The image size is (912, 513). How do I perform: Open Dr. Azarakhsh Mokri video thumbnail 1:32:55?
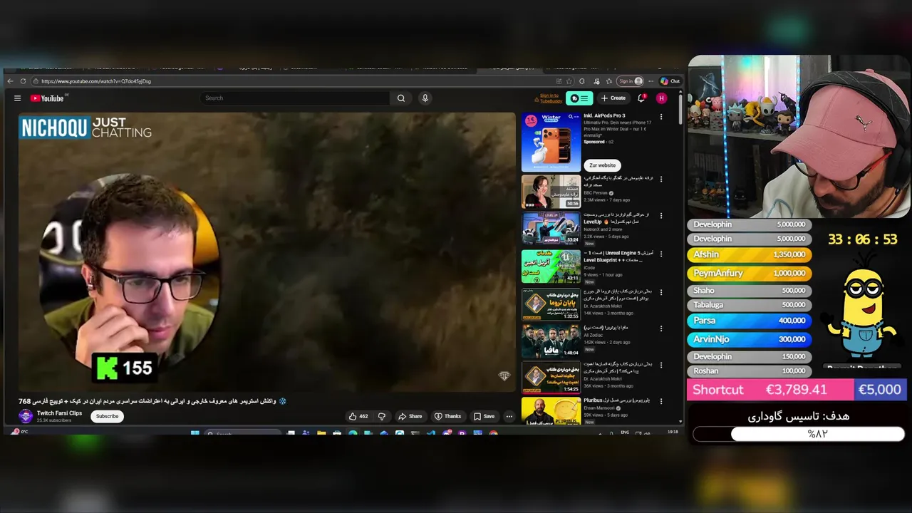tap(551, 304)
